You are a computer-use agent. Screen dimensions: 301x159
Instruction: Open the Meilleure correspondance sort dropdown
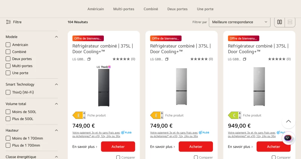(x=240, y=22)
